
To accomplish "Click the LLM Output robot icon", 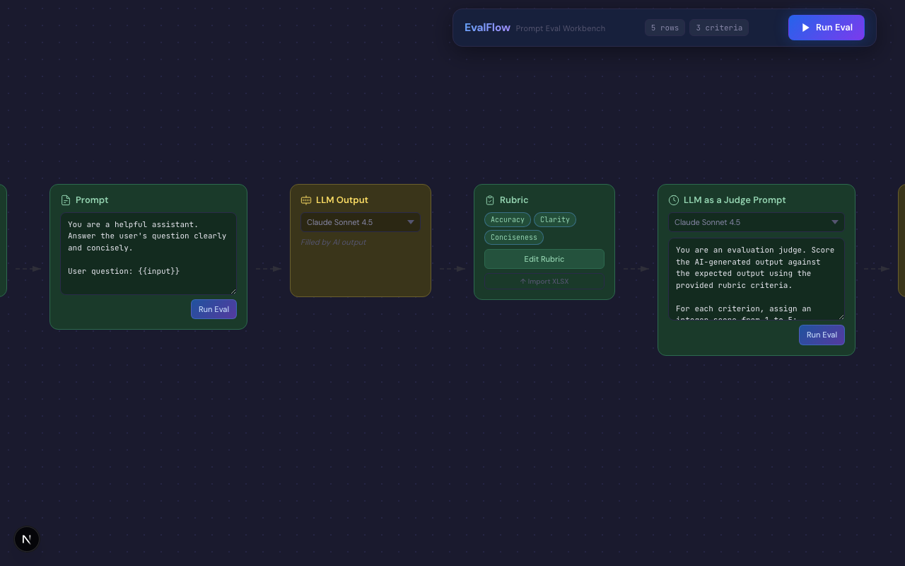I will 306,200.
